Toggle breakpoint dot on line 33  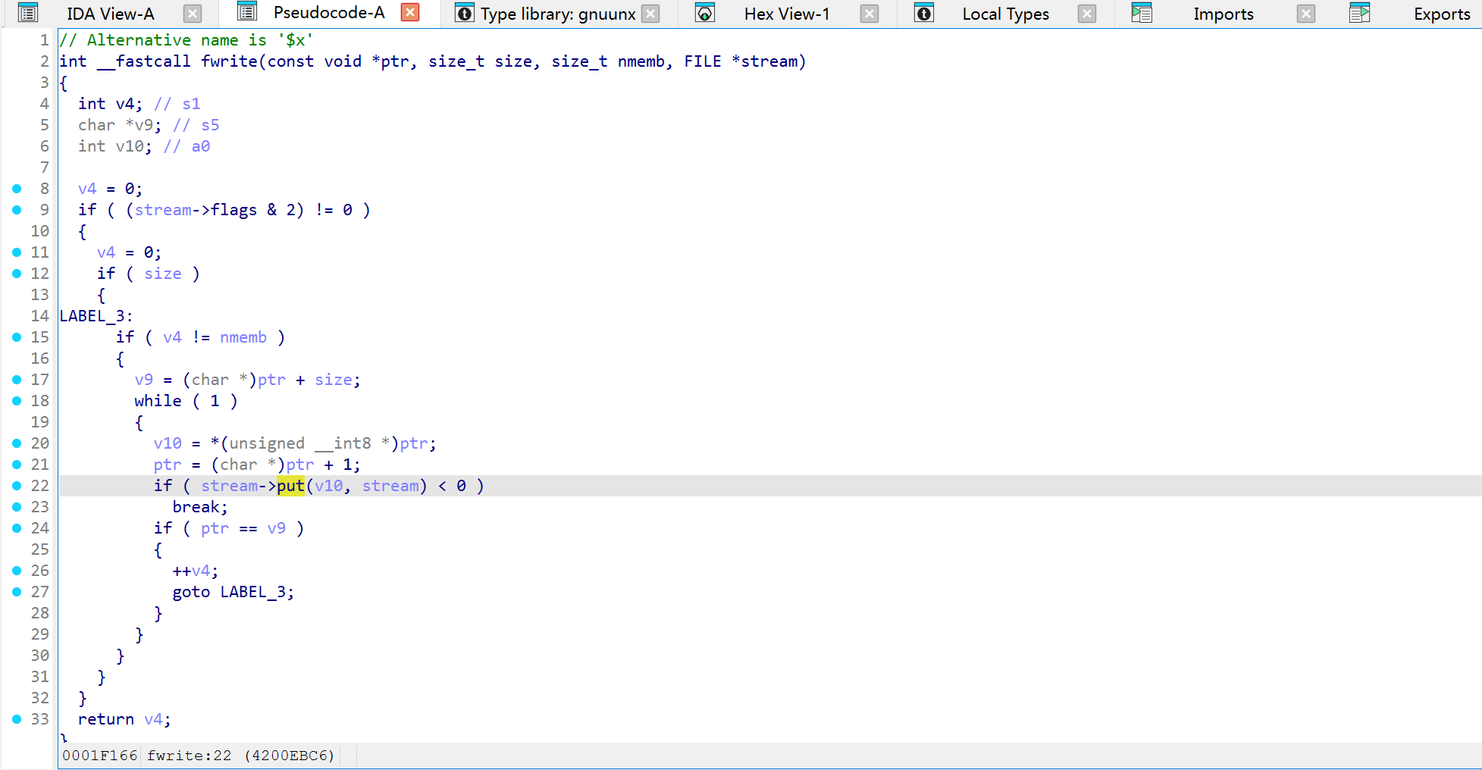(x=17, y=719)
